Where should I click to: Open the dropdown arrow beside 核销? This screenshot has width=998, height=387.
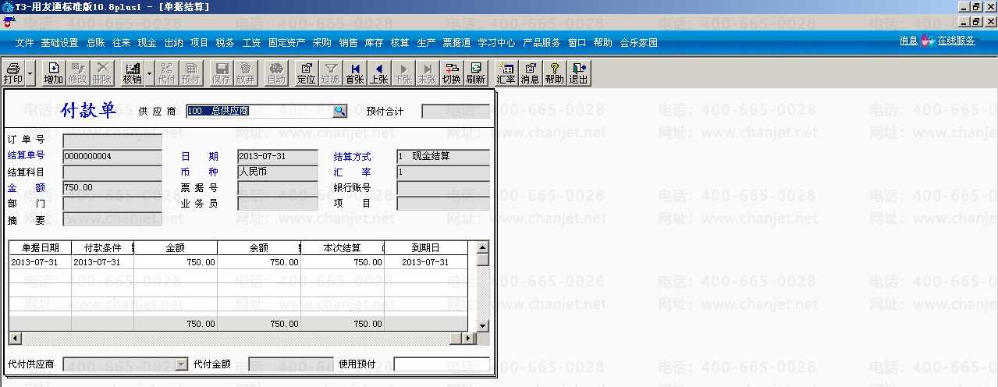148,73
